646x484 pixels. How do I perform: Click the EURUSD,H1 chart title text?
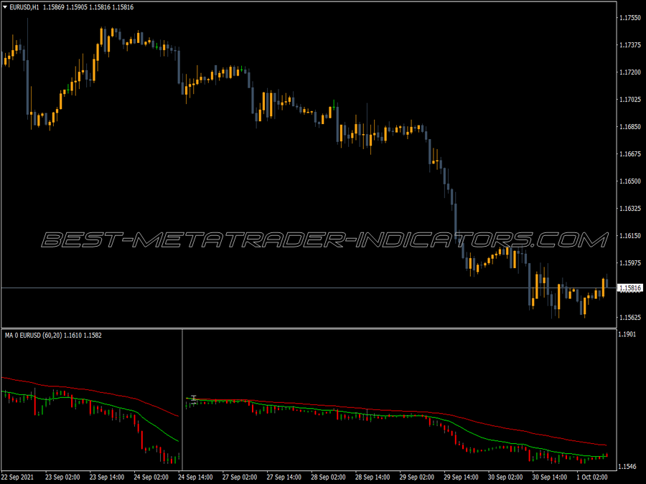pos(24,7)
